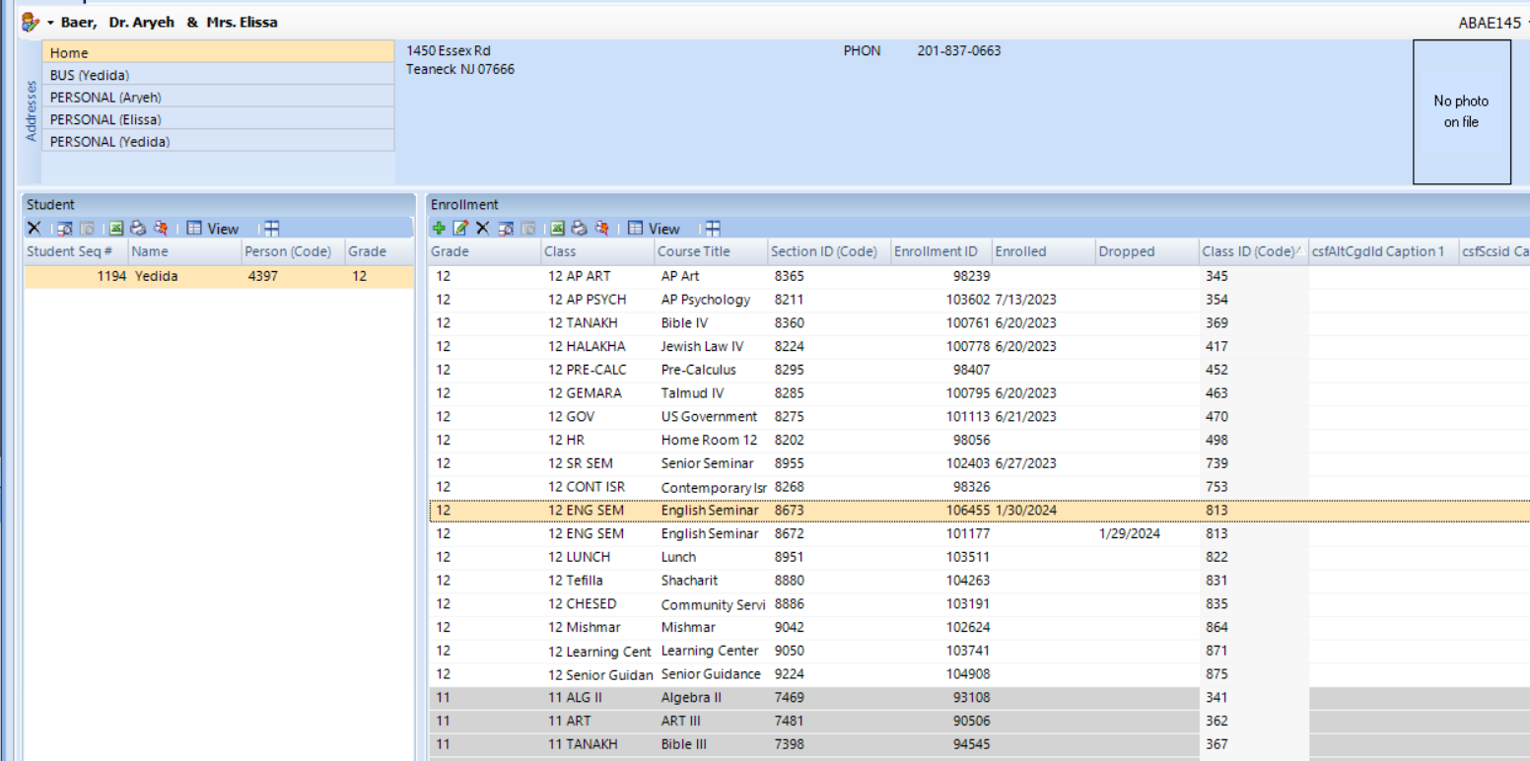This screenshot has width=1530, height=761.
Task: Select the BUS (Yedida) address
Action: pos(218,75)
